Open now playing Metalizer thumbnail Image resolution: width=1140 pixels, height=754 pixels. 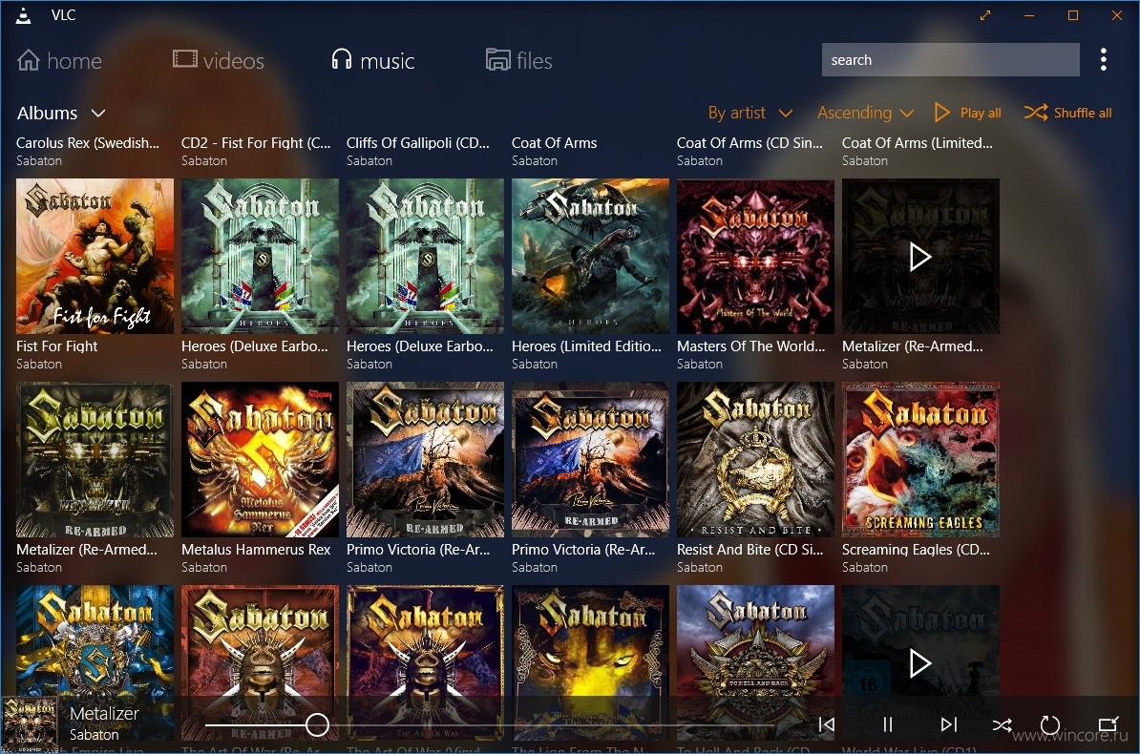(29, 723)
